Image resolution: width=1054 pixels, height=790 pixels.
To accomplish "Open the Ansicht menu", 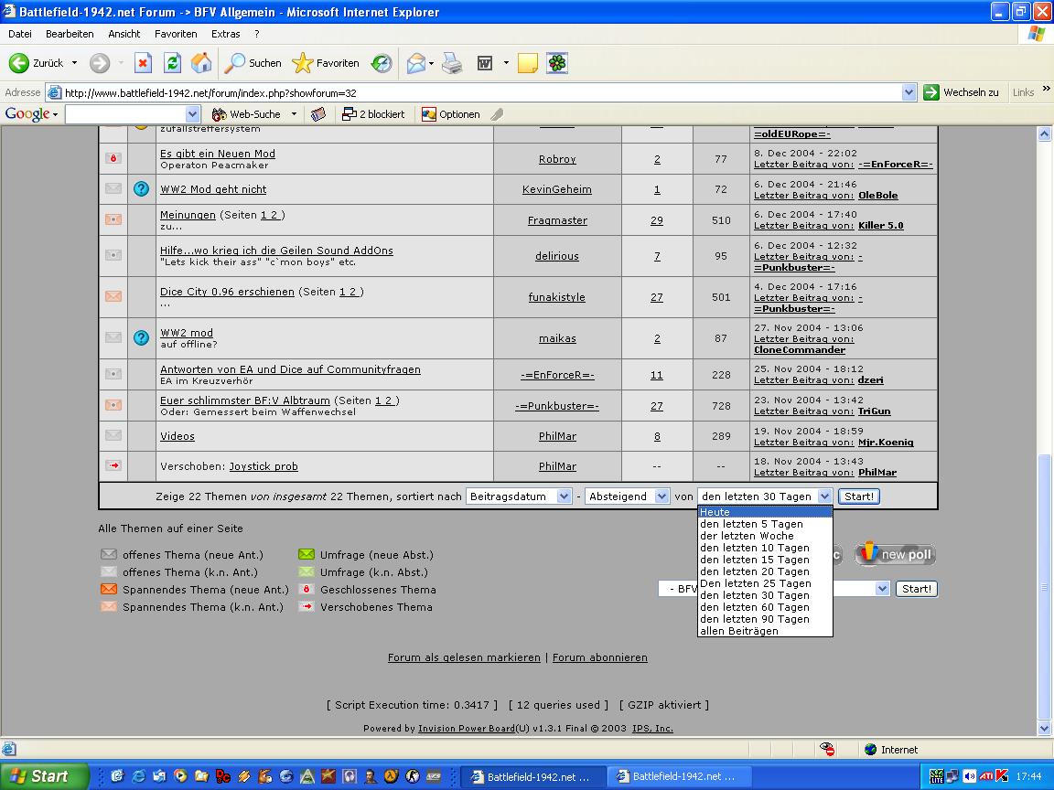I will click(x=124, y=34).
